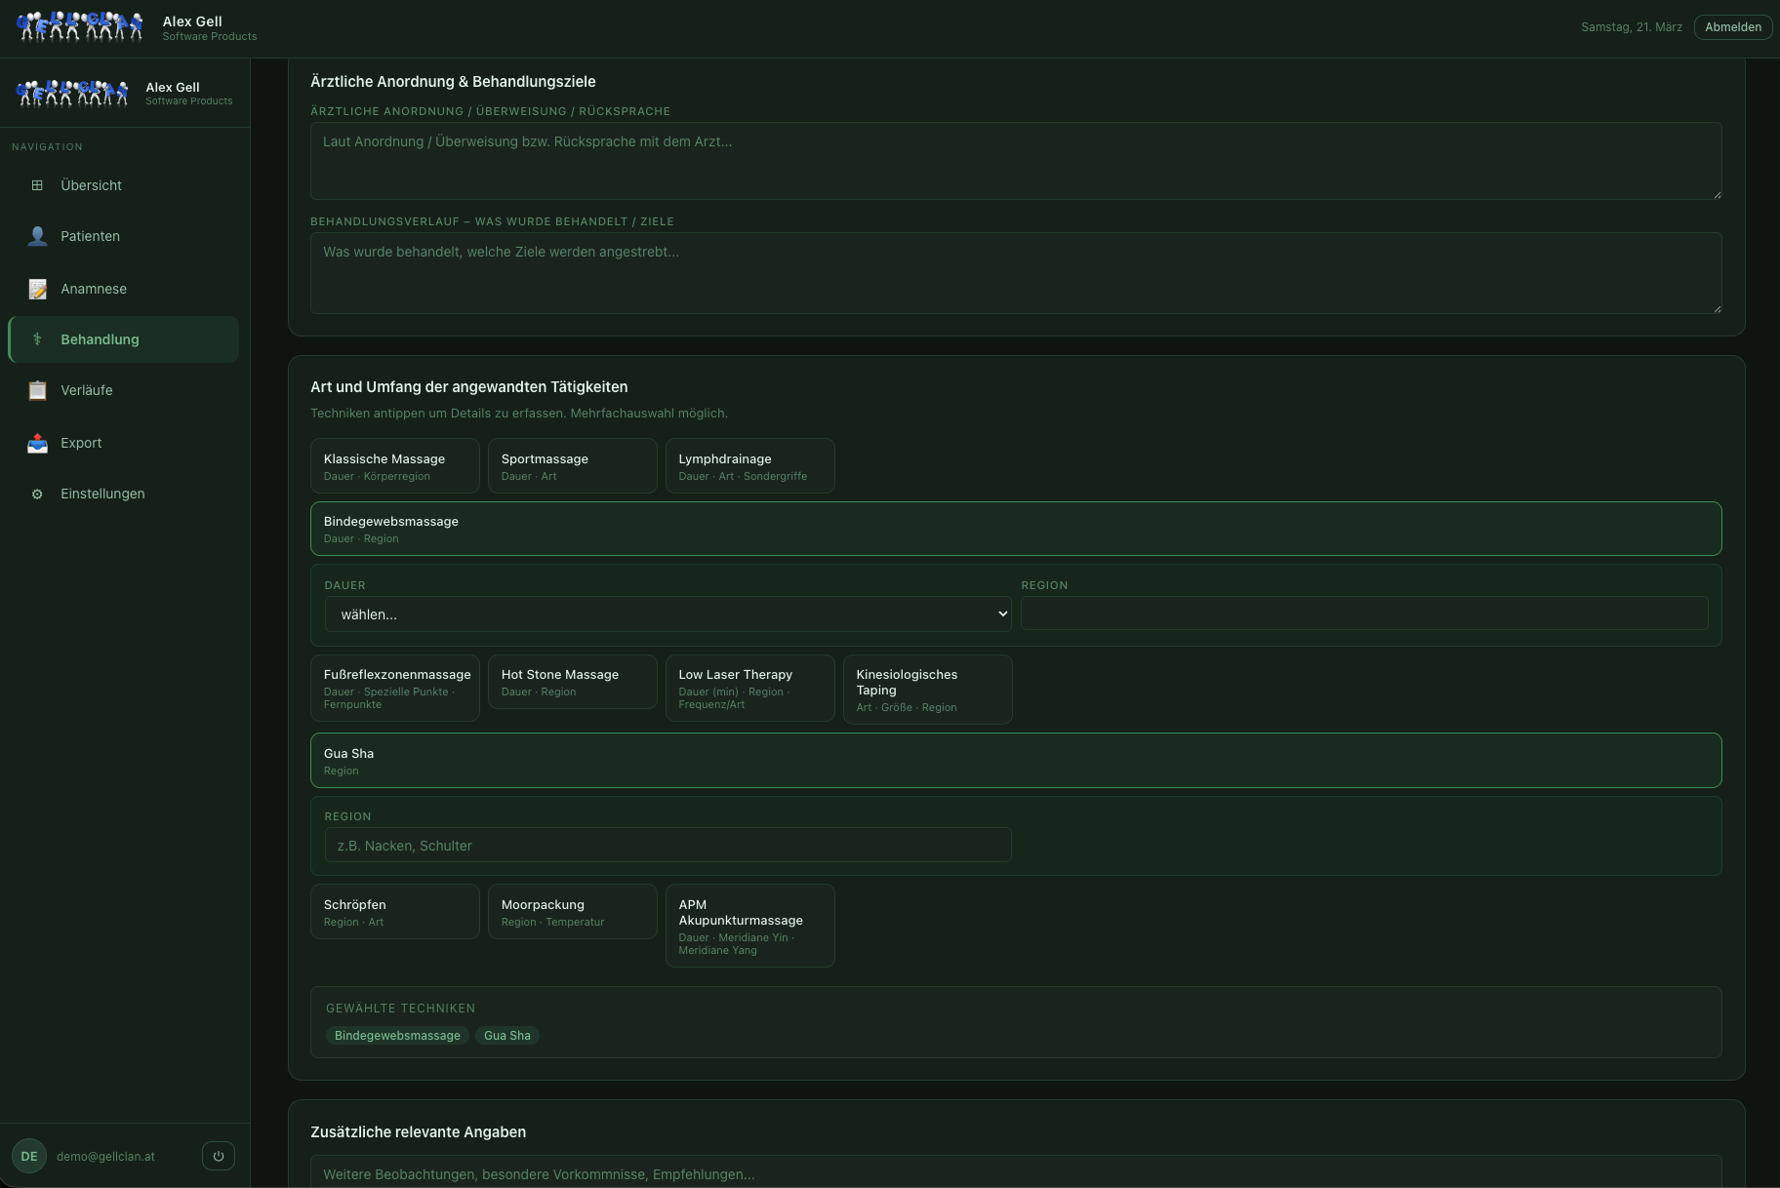Focus the Ärztliche Anordnung text area
This screenshot has height=1188, width=1780.
pos(1016,161)
